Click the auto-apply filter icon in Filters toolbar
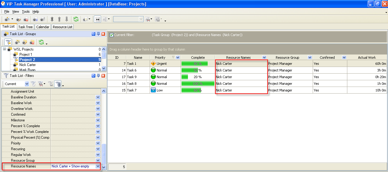Image resolution: width=388 pixels, height=172 pixels. tap(58, 84)
